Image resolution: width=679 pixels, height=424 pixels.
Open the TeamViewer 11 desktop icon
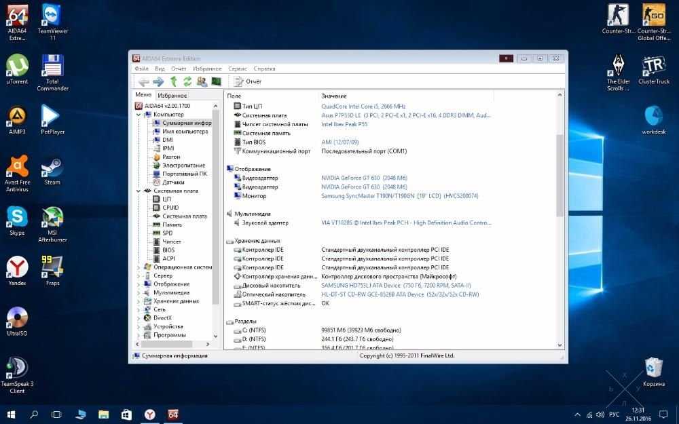[52, 22]
